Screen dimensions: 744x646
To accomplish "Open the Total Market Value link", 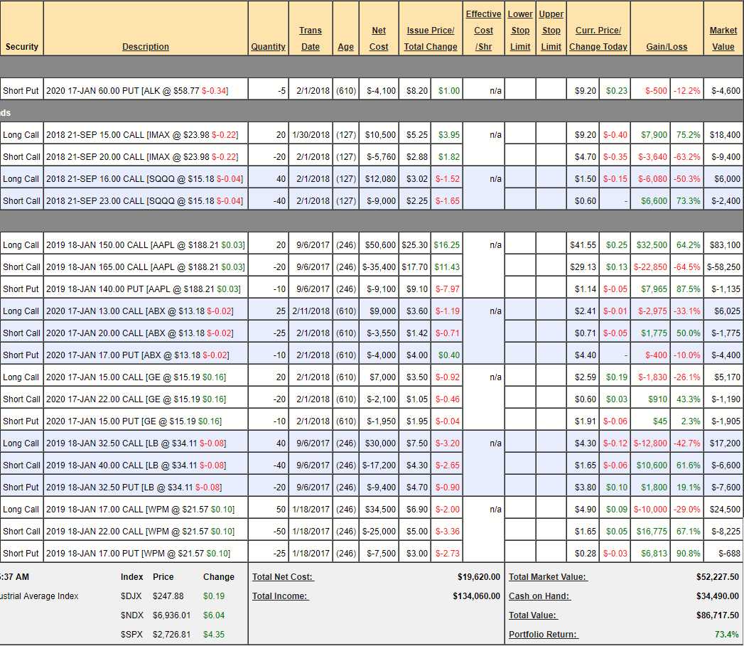I will pyautogui.click(x=548, y=577).
